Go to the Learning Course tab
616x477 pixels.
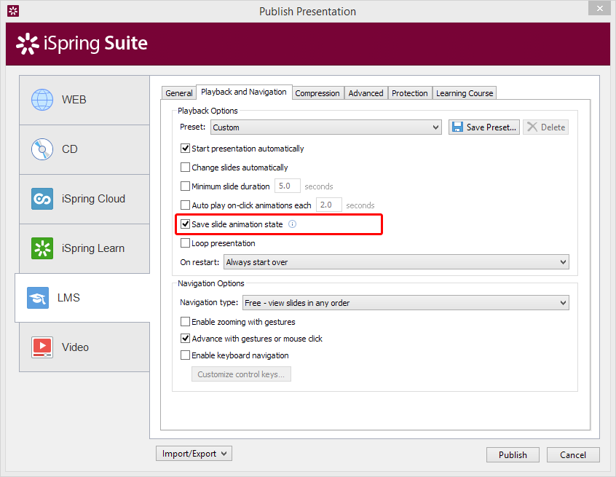[465, 93]
